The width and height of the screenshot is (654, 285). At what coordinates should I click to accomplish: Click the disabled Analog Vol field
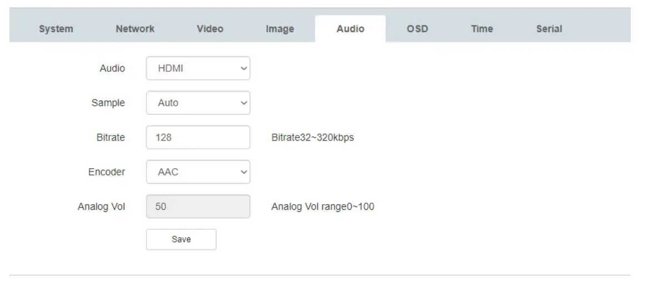(198, 207)
